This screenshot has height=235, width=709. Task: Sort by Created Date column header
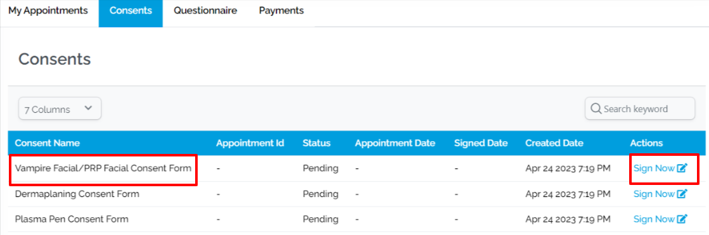coord(554,143)
